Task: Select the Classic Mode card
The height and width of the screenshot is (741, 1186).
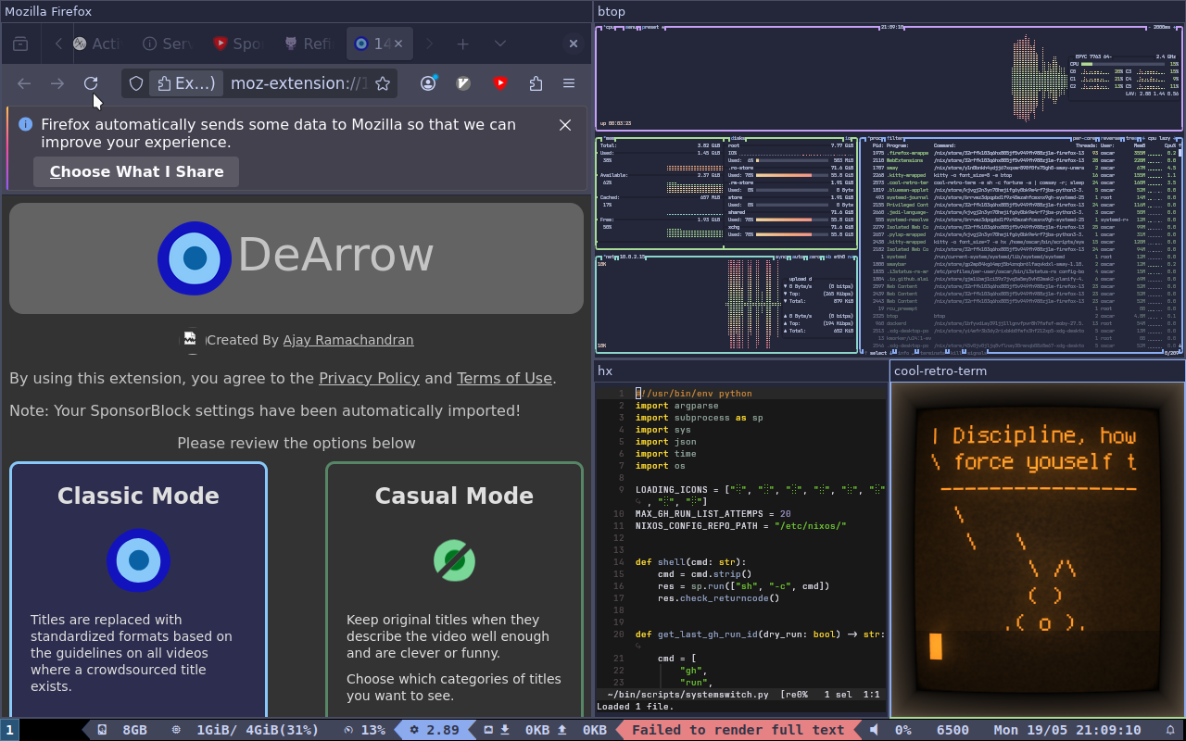Action: point(138,590)
